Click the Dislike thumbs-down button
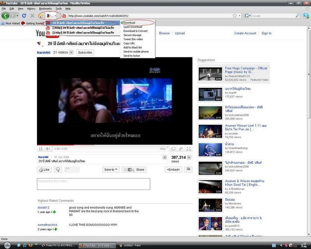This screenshot has height=249, width=311. (58, 170)
